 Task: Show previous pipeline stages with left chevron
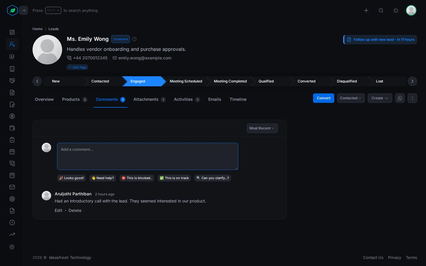point(37,81)
